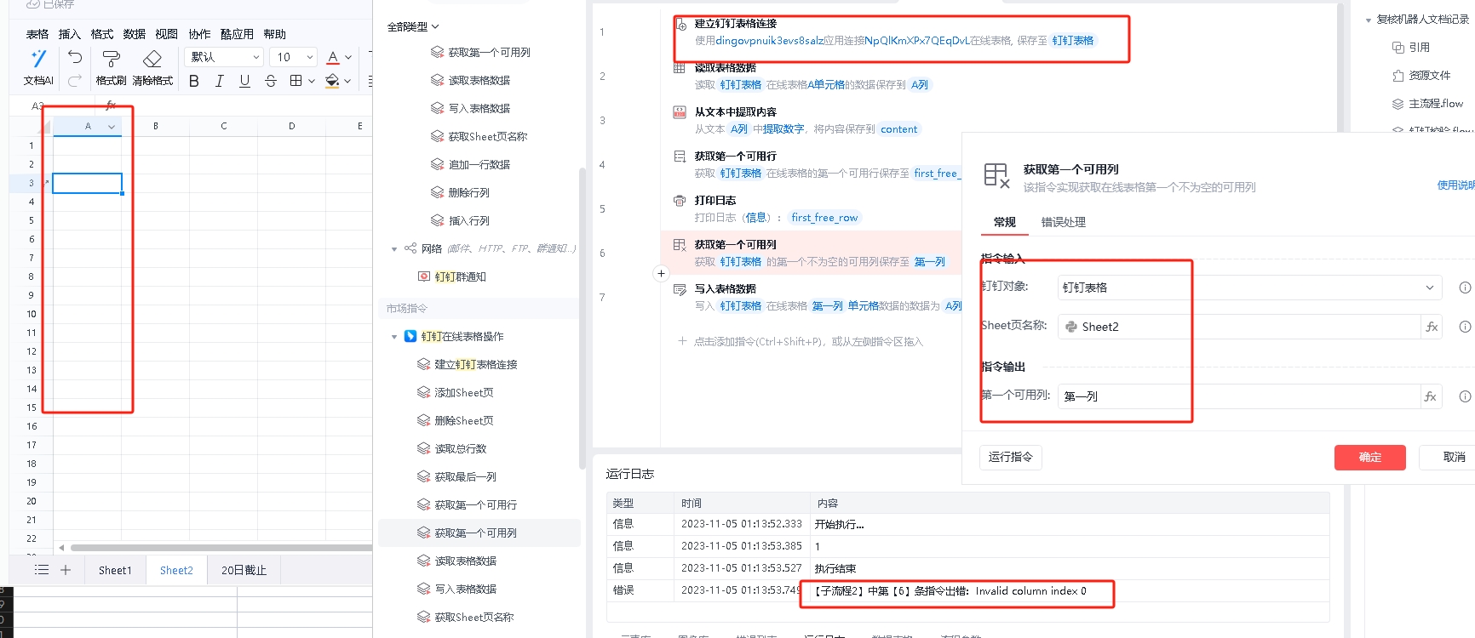Open the 插入 menu
1475x638 pixels.
click(70, 34)
